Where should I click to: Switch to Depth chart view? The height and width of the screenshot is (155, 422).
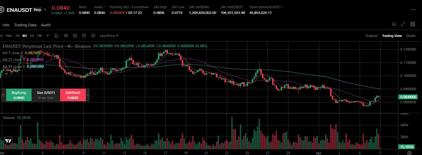coord(411,36)
